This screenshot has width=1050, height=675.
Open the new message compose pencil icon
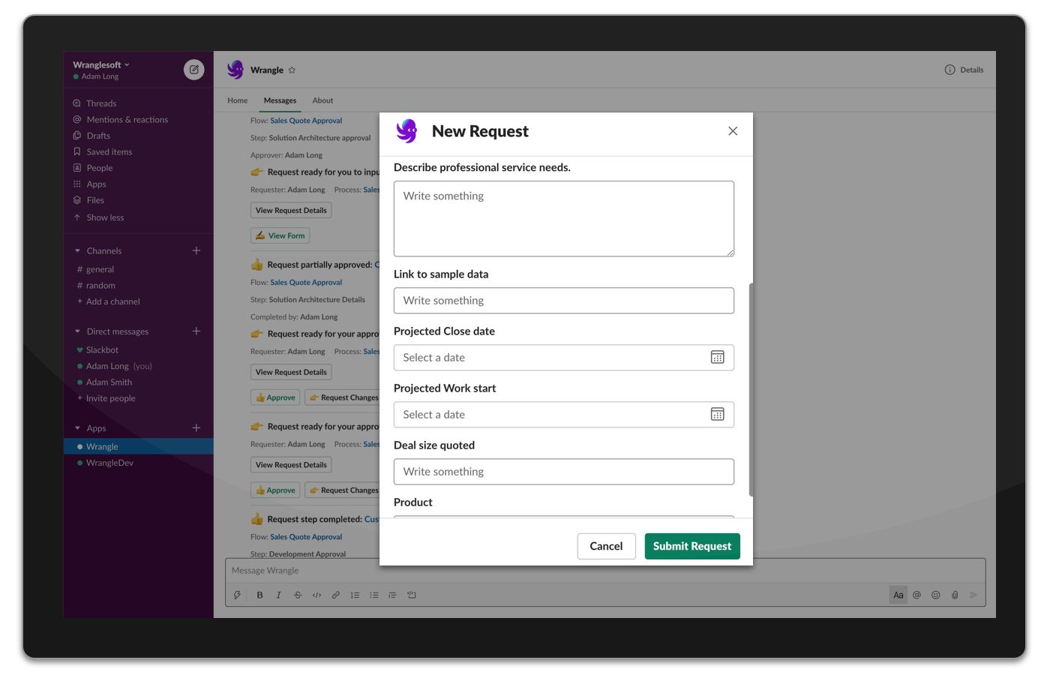[x=193, y=69]
